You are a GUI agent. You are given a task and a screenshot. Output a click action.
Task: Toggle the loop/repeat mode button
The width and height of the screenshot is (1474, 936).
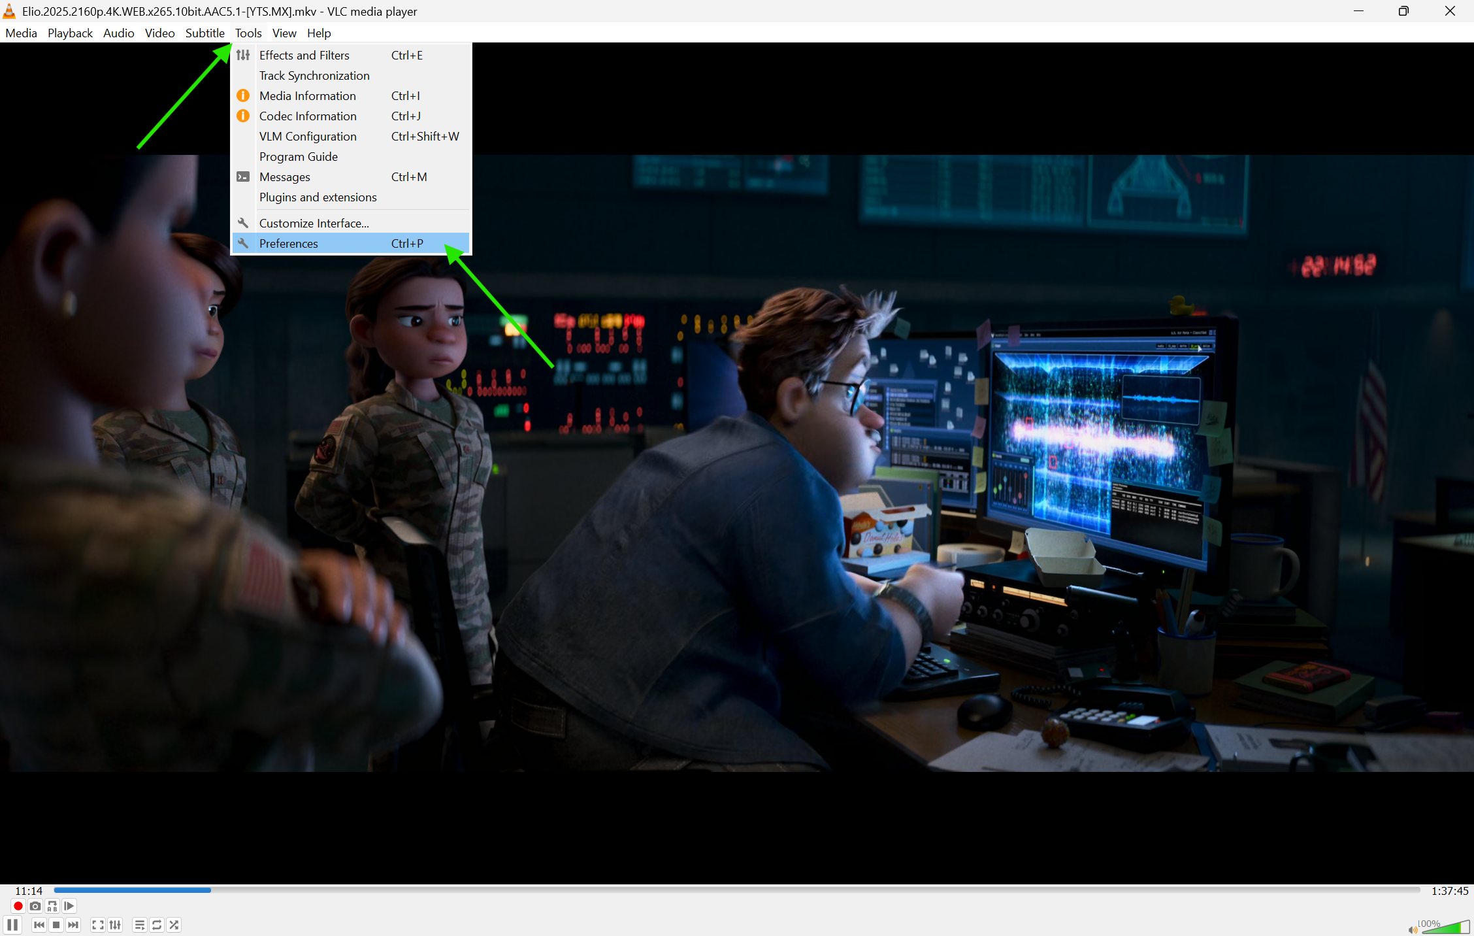tap(157, 925)
